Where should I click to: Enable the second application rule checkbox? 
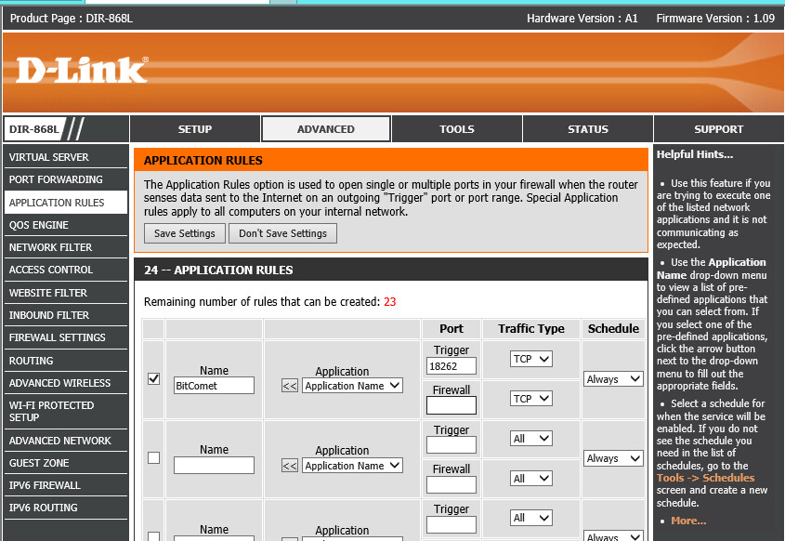(153, 458)
